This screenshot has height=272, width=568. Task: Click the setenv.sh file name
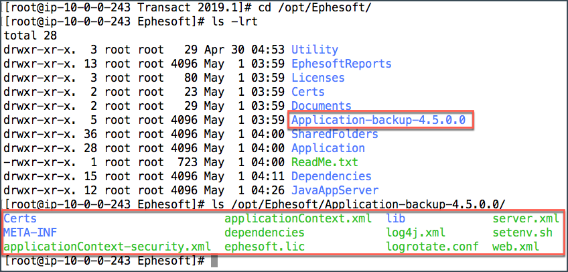pos(522,233)
